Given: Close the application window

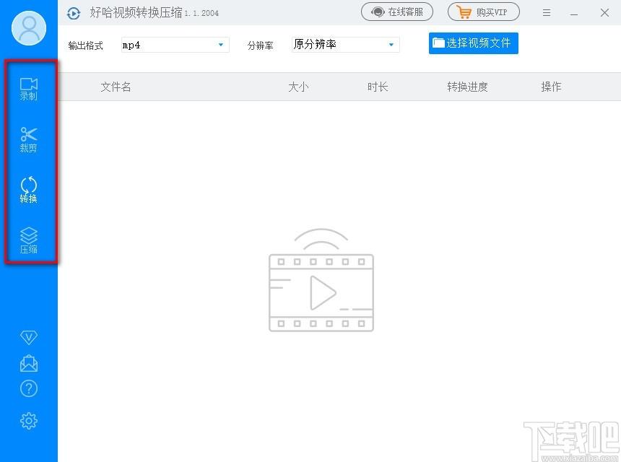Looking at the screenshot, I should click(x=604, y=13).
